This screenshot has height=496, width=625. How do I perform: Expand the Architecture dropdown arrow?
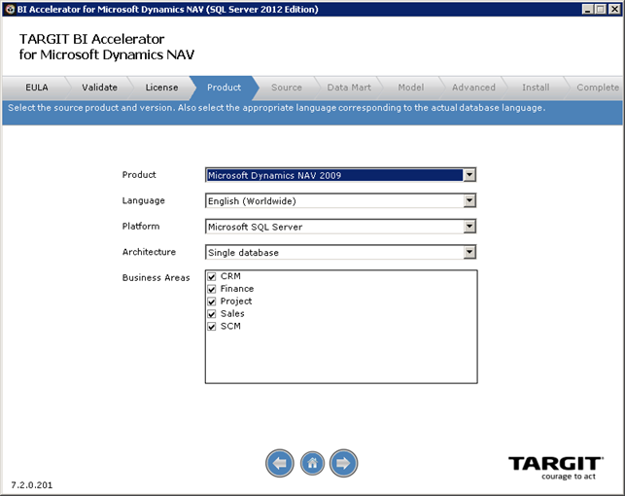(x=469, y=252)
